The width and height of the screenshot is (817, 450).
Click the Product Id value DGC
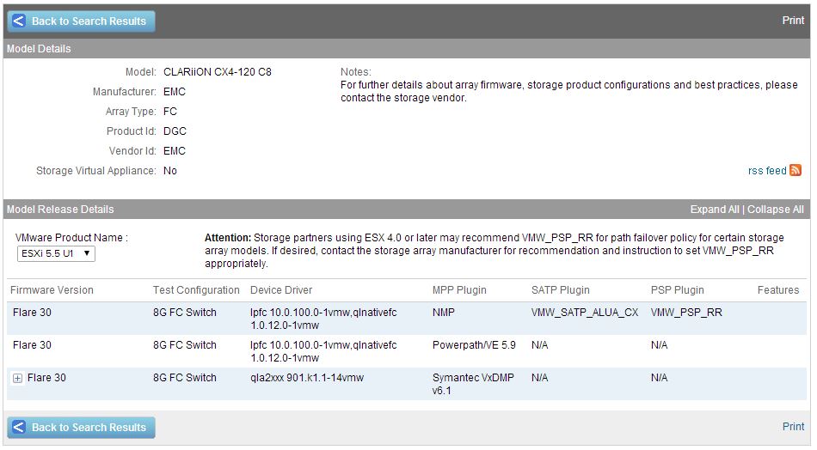coord(175,131)
